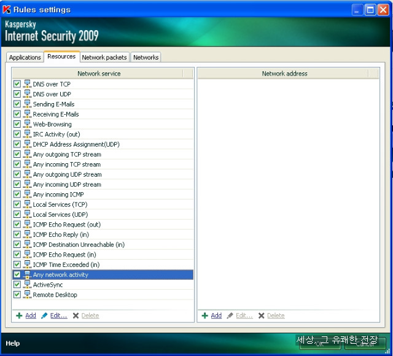Click Edit... link under Network service
Image resolution: width=393 pixels, height=356 pixels.
59,315
